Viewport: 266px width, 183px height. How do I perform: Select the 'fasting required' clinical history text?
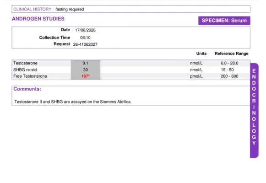point(70,9)
